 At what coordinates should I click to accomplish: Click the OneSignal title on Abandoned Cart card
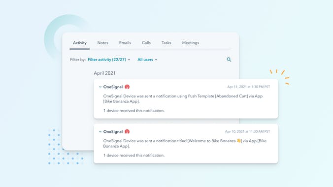[x=113, y=87]
